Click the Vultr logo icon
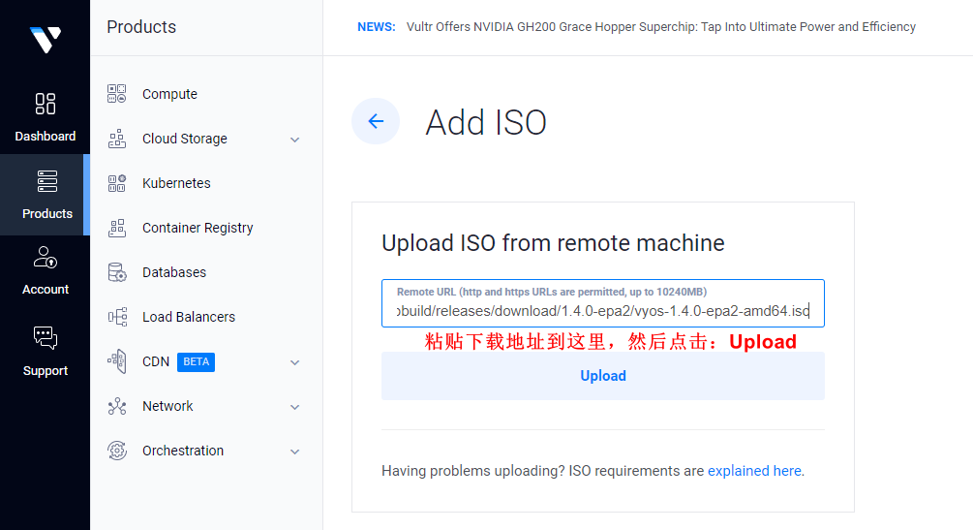The image size is (973, 530). (46, 40)
